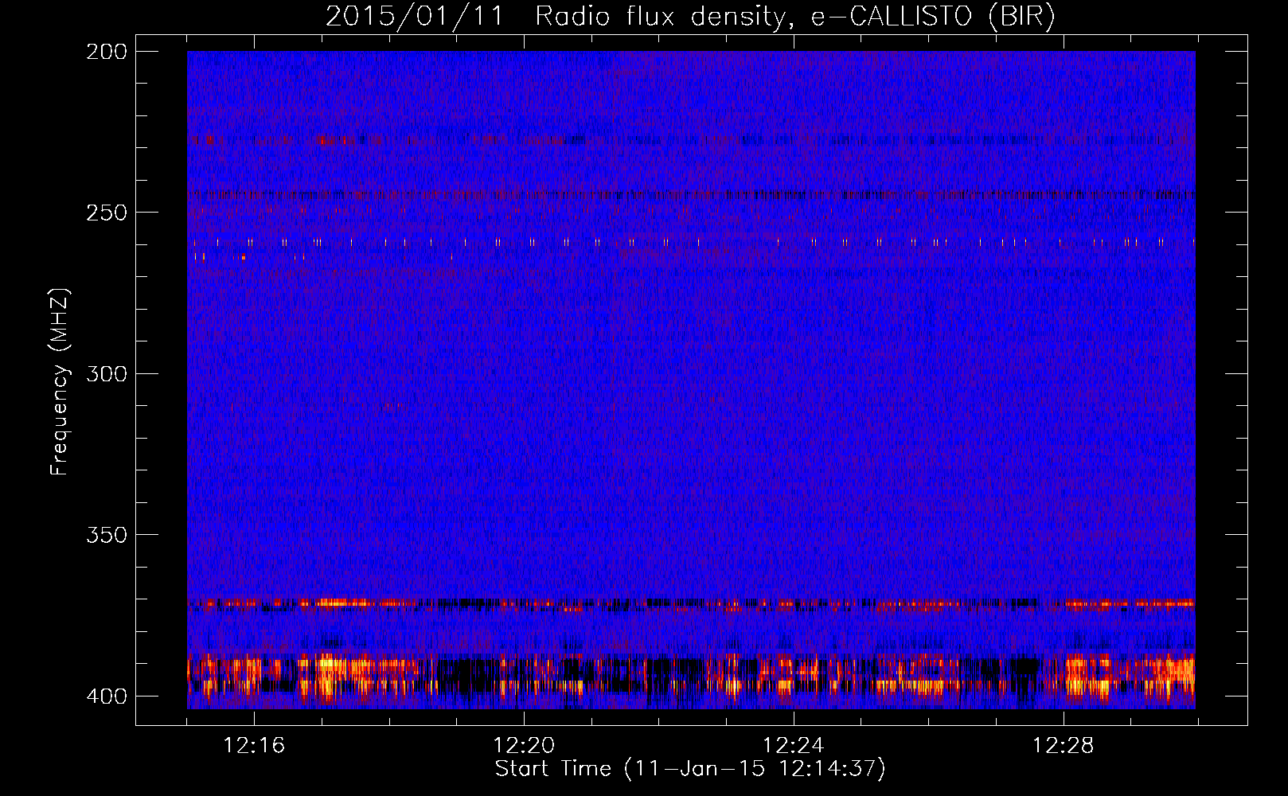Click the 12:16 time tick label
This screenshot has height=796, width=1288.
pos(254,746)
